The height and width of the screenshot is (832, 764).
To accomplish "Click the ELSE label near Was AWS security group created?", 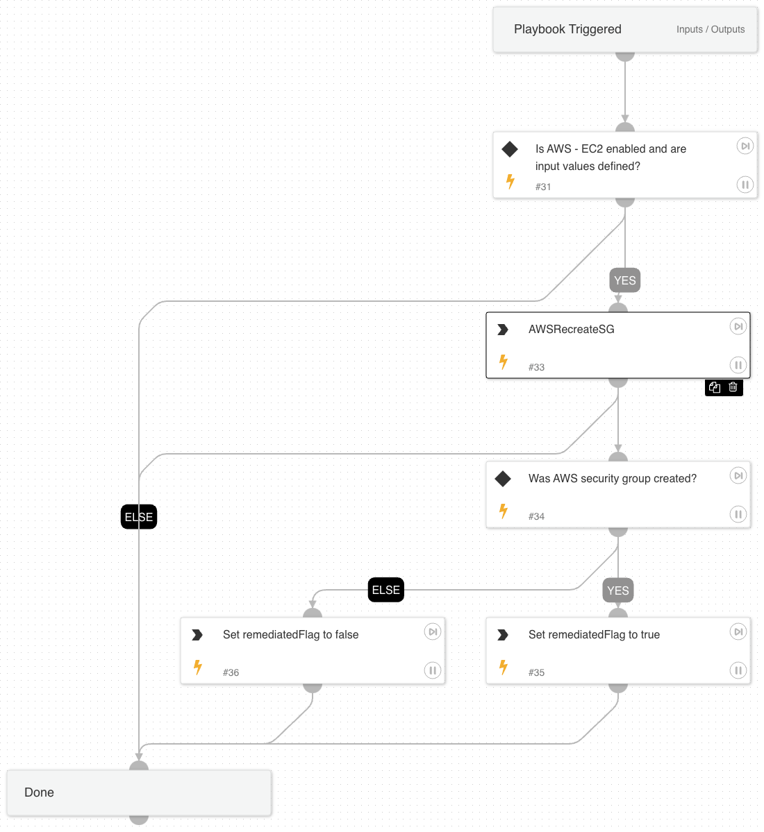I will pyautogui.click(x=385, y=589).
